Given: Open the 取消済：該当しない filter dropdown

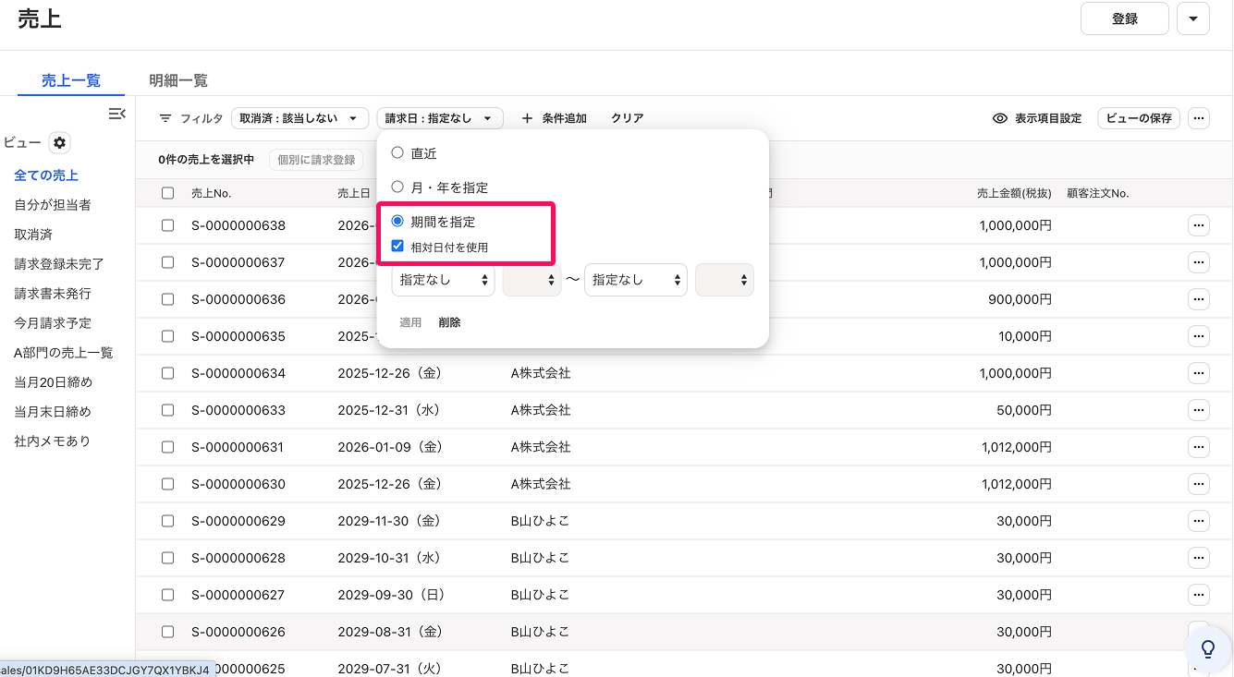Looking at the screenshot, I should point(299,118).
